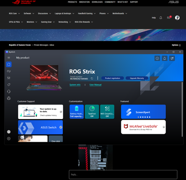Image resolution: width=186 pixels, height=180 pixels.
Task: Expand Motherboards dropdown
Action: coord(120,13)
